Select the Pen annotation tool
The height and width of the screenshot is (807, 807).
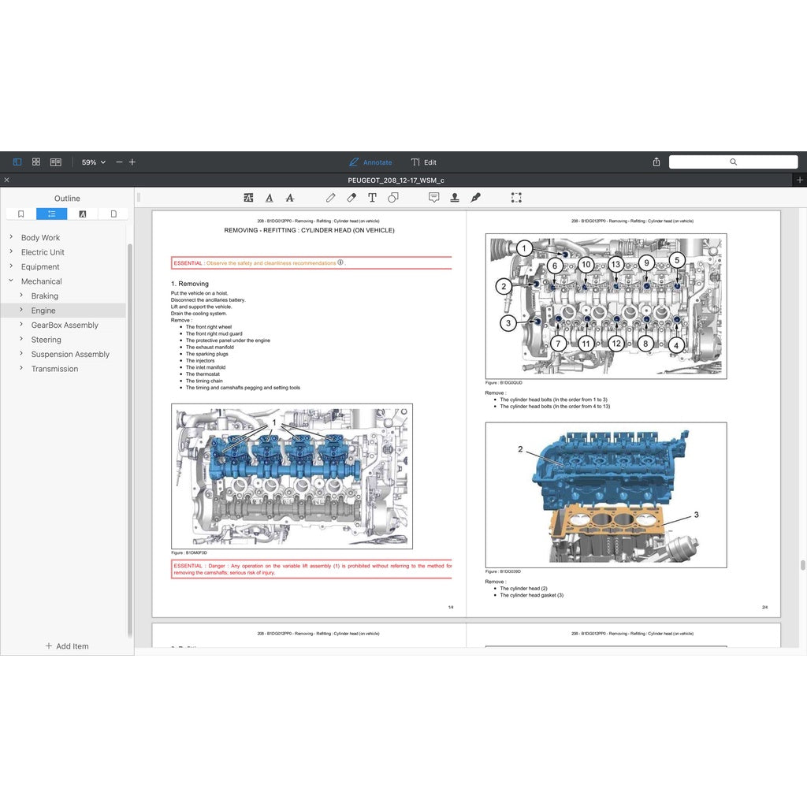coord(330,197)
